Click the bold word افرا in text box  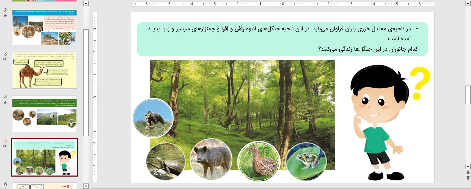pos(225,29)
